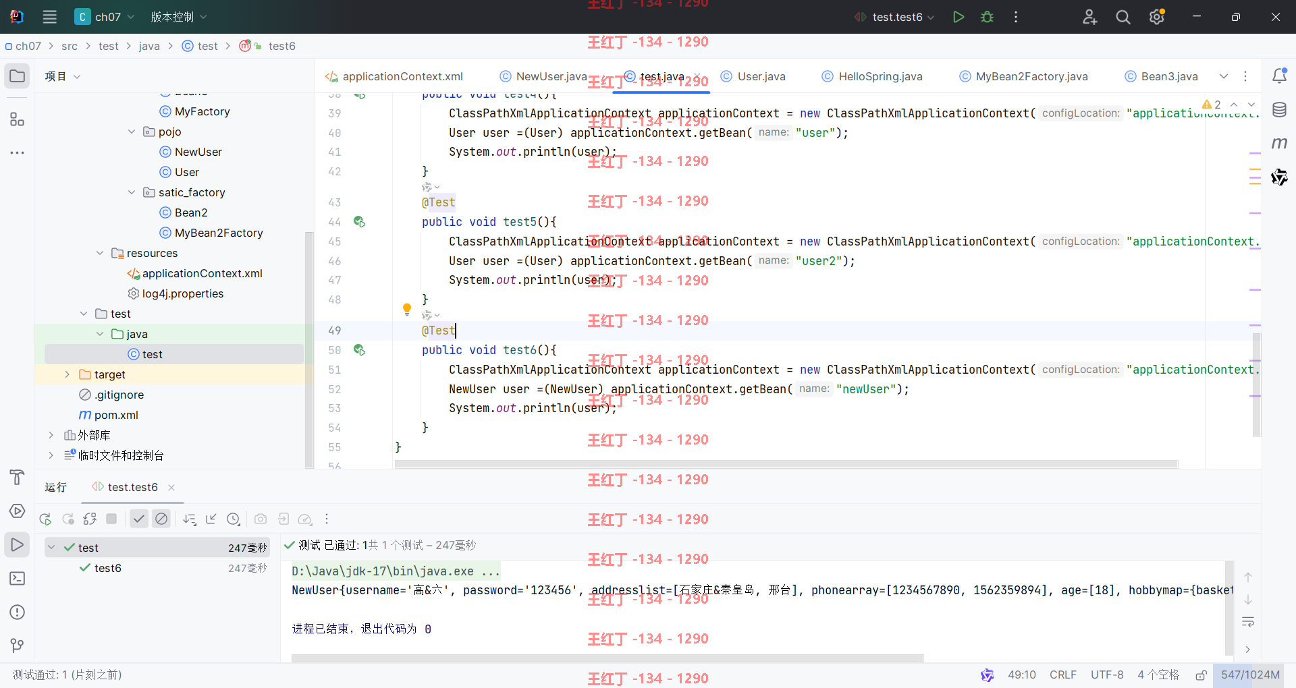Click 4 个空格 indent setting

(1158, 675)
